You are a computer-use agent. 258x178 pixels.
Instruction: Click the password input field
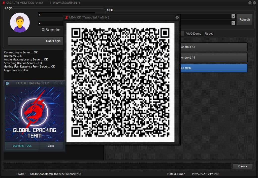(x=50, y=23)
